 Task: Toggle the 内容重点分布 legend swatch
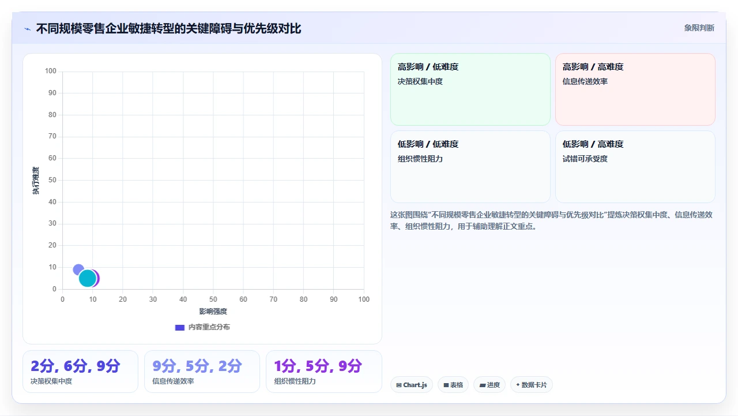pos(180,327)
